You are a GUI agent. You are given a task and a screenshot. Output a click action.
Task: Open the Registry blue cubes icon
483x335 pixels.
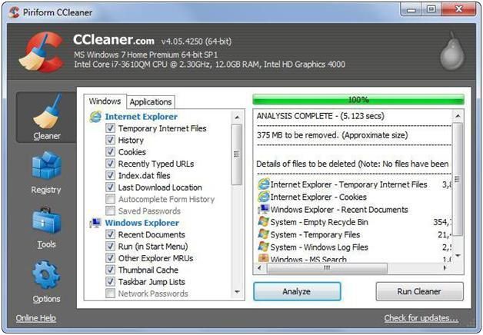tap(46, 165)
